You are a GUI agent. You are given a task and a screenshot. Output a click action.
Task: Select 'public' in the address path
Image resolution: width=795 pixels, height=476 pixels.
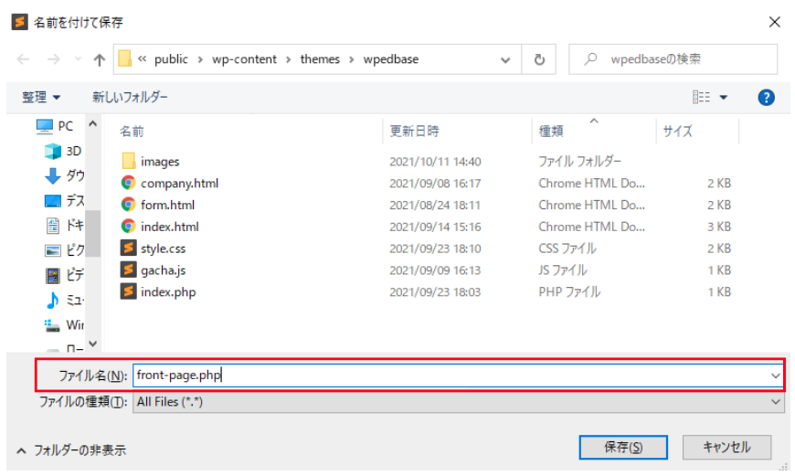coord(171,59)
